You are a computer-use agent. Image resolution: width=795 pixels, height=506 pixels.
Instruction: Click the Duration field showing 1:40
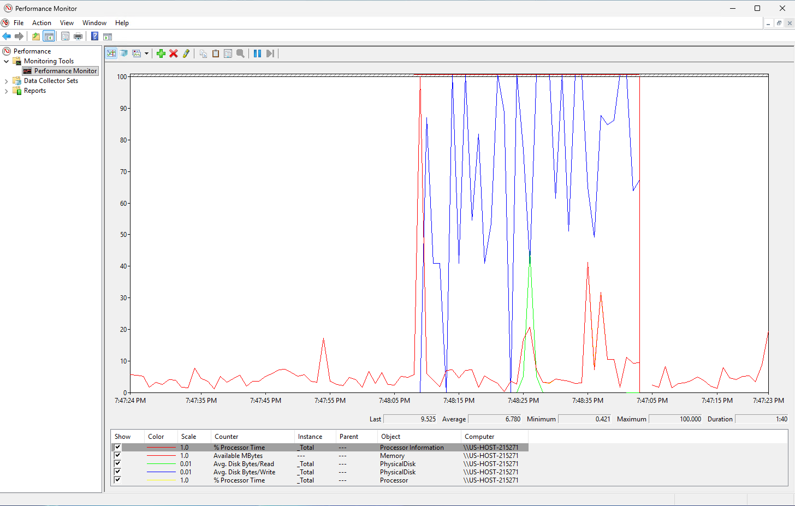click(762, 419)
